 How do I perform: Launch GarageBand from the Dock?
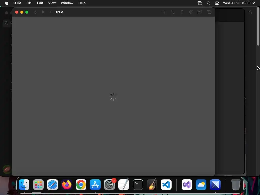(152, 185)
